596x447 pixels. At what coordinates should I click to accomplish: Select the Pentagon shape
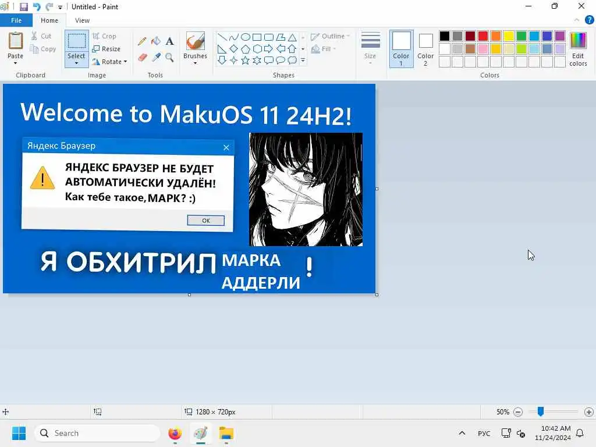click(x=246, y=49)
